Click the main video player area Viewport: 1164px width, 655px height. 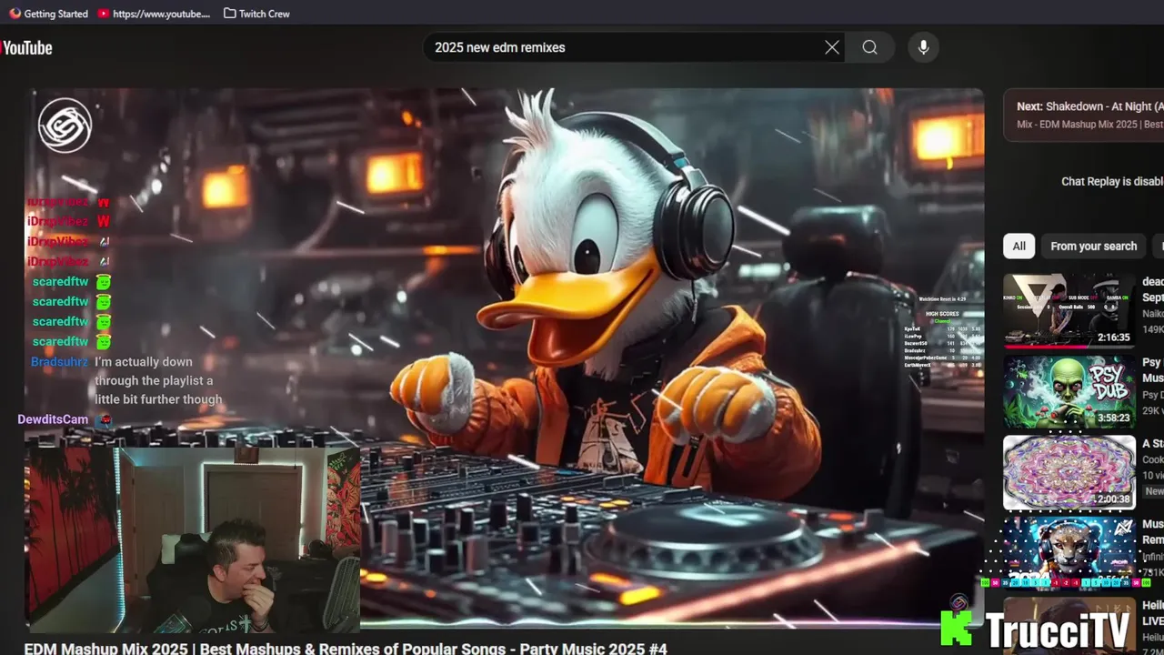point(505,358)
